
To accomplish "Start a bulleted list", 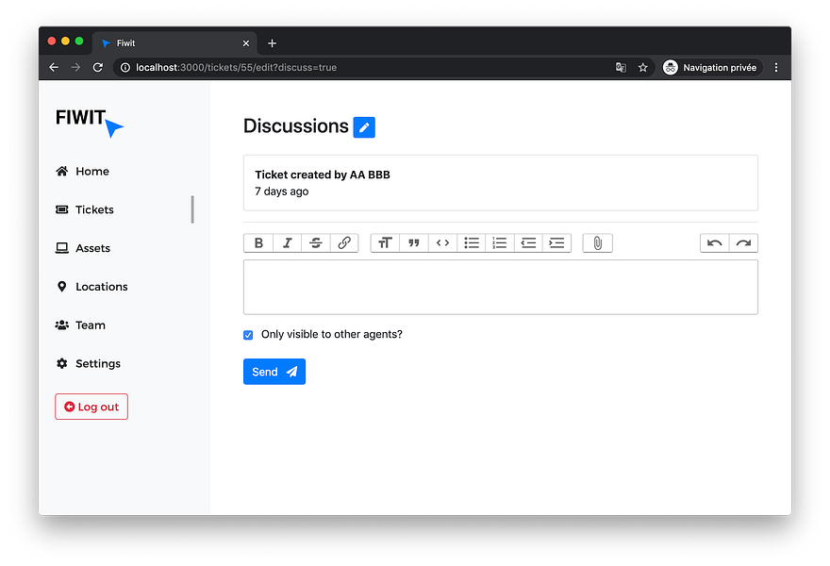I will coord(471,243).
